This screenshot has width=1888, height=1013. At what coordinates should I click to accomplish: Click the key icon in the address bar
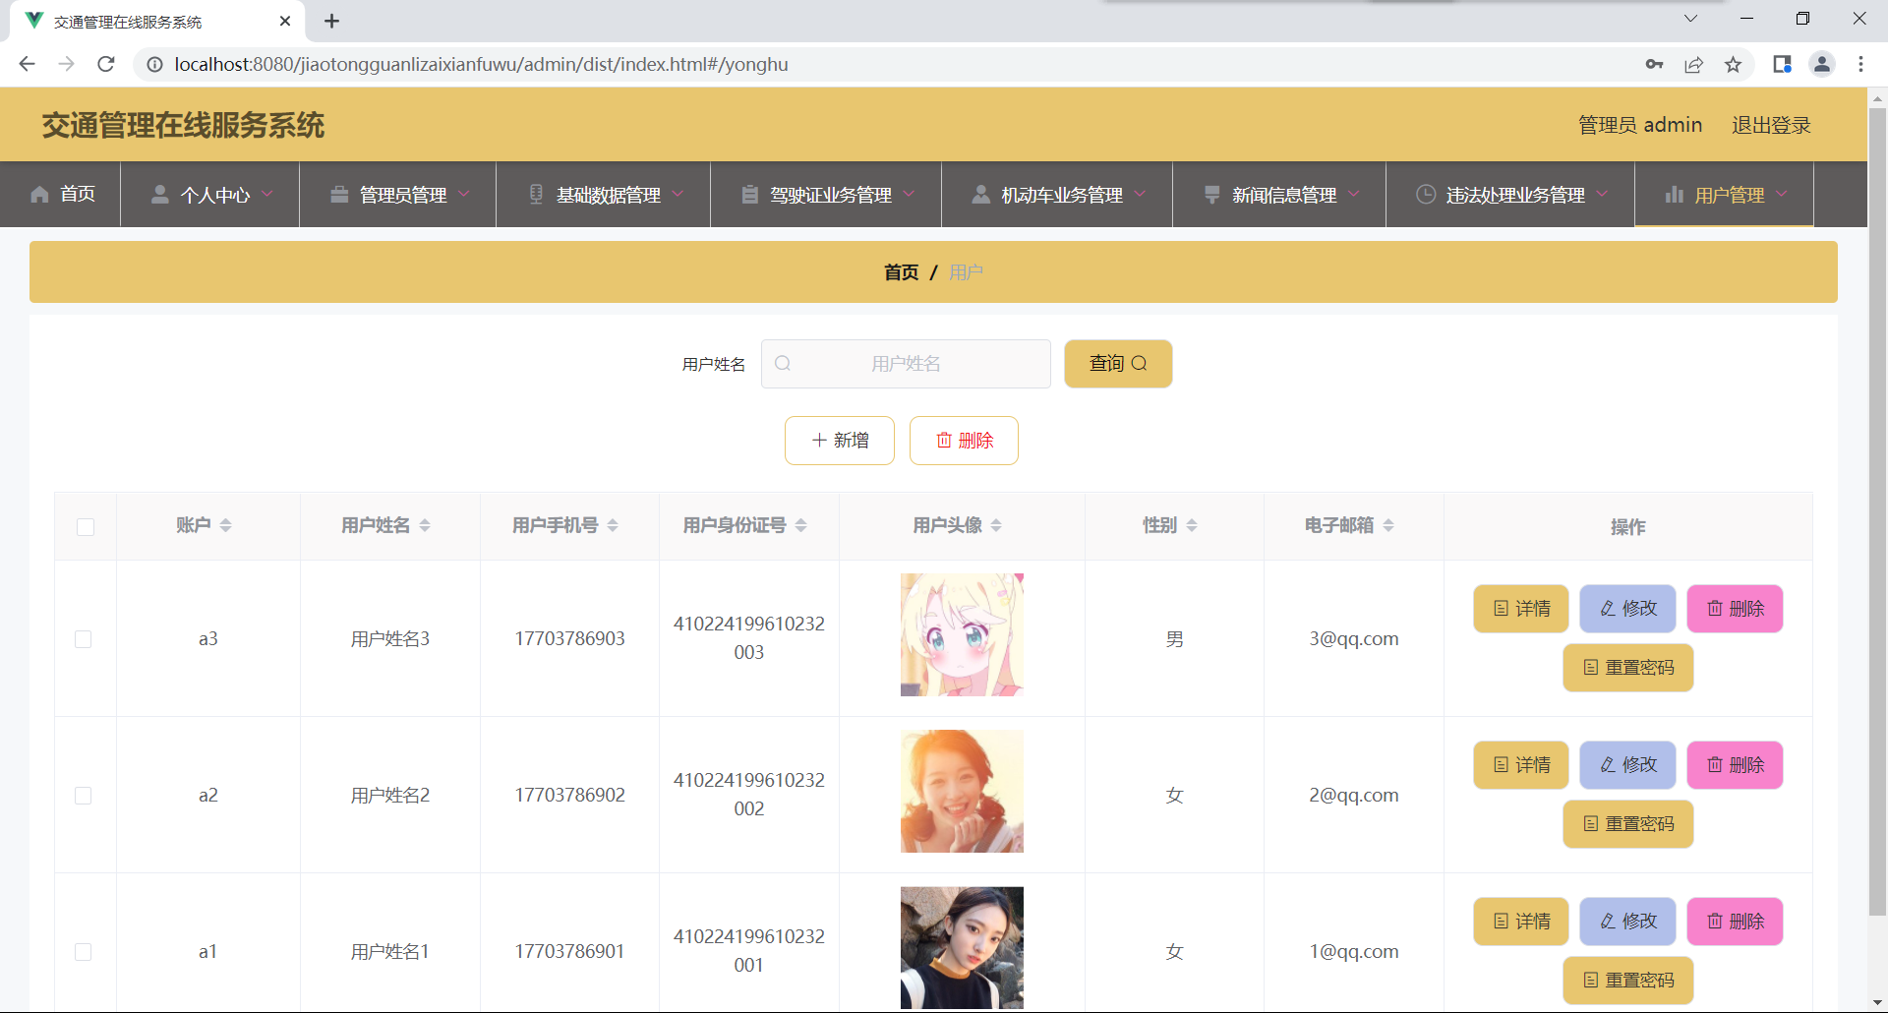pos(1654,64)
